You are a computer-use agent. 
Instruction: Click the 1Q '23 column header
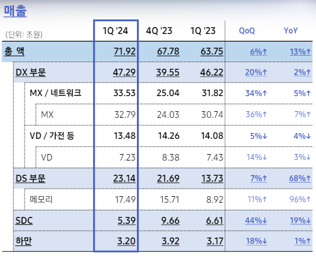pyautogui.click(x=203, y=31)
